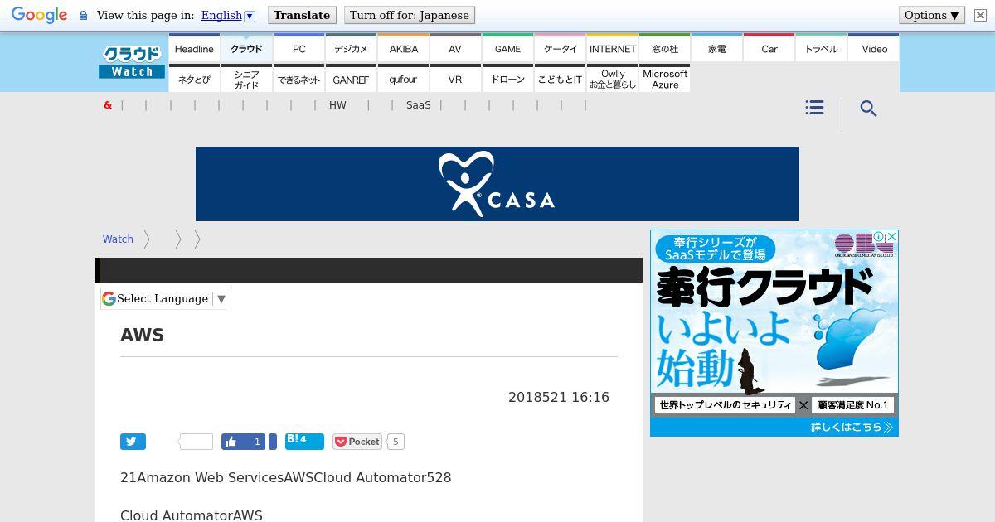
Task: Open the こどもとIT tab
Action: [x=561, y=80]
